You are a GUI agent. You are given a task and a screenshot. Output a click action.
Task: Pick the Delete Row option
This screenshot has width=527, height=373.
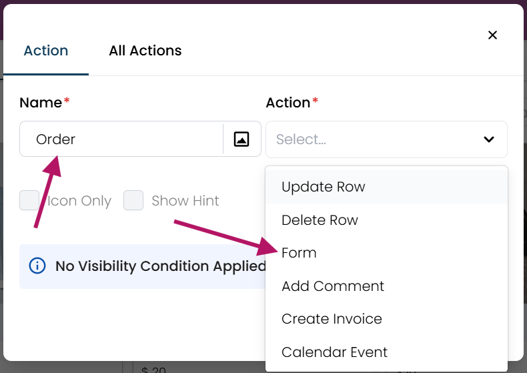coord(320,220)
